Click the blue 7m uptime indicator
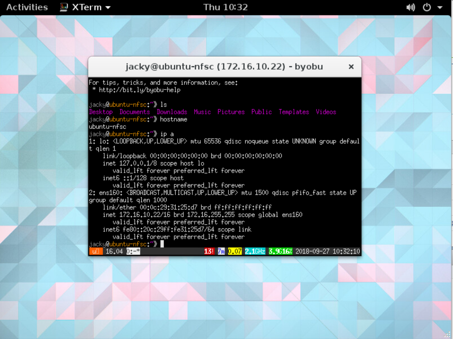453x339 pixels. tap(221, 251)
